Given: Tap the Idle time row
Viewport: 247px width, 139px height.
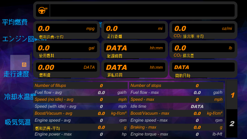Looking at the screenshot, I should tap(176, 107).
